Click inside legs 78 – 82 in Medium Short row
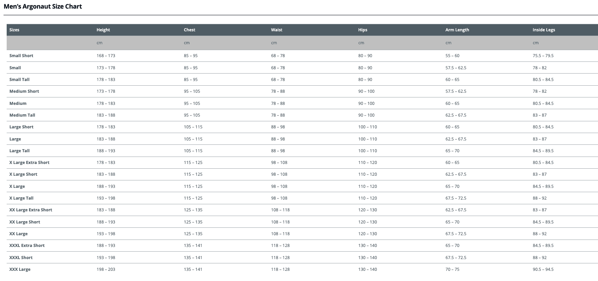Viewport: 598px width, 281px height. click(x=540, y=91)
